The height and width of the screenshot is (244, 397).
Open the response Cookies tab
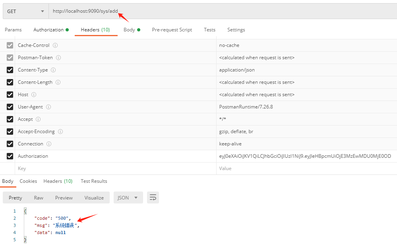(x=28, y=181)
